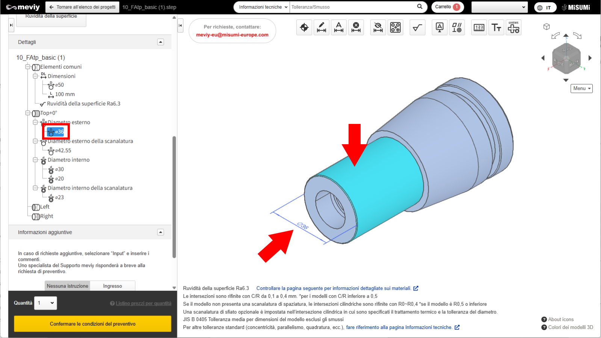The image size is (601, 338).
Task: Collapse the Top+0° tree node
Action: click(28, 113)
